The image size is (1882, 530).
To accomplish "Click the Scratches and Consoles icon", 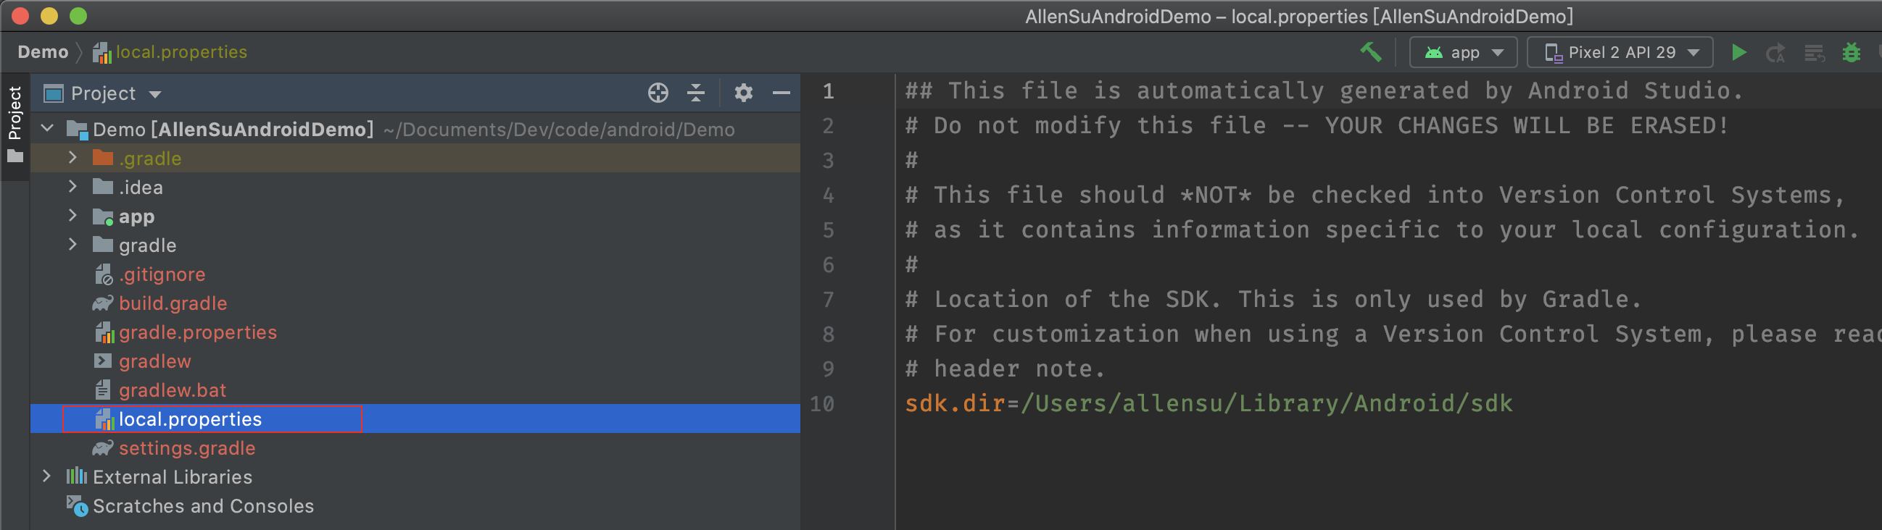I will (78, 505).
